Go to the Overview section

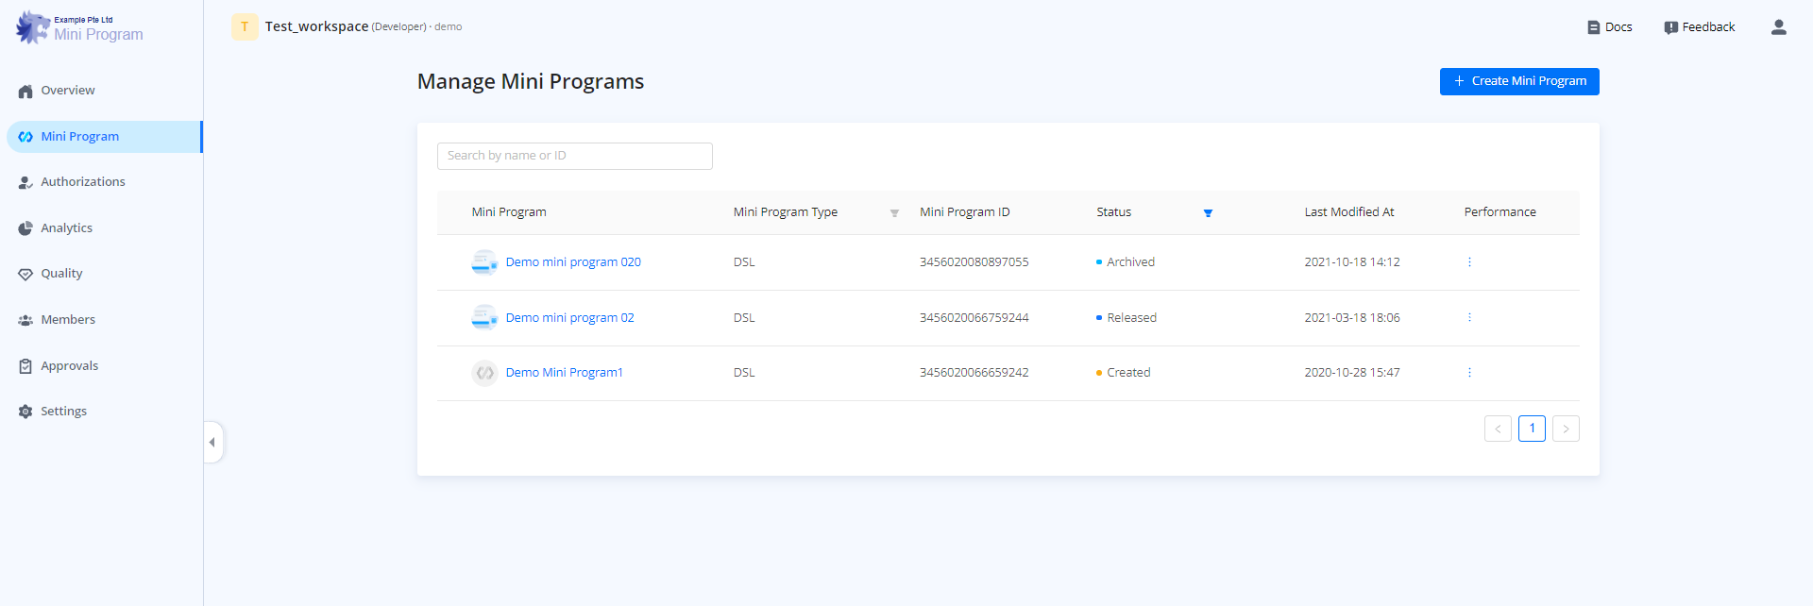[x=67, y=91]
